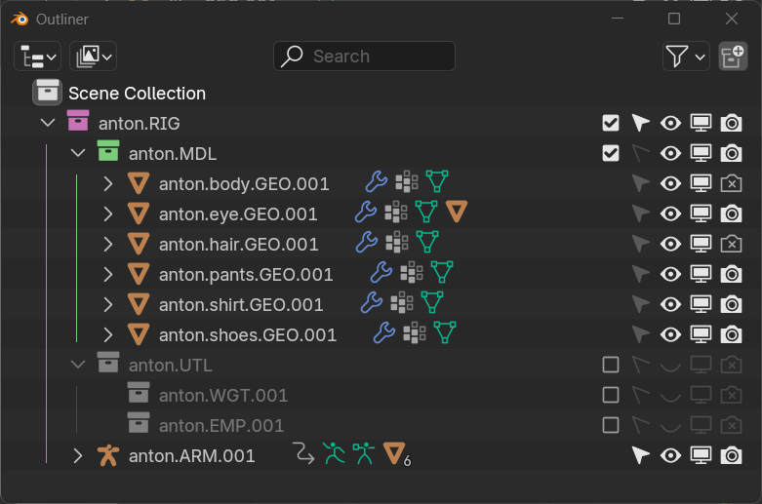Click the New Collection button
Viewport: 762px width, 504px height.
click(733, 57)
